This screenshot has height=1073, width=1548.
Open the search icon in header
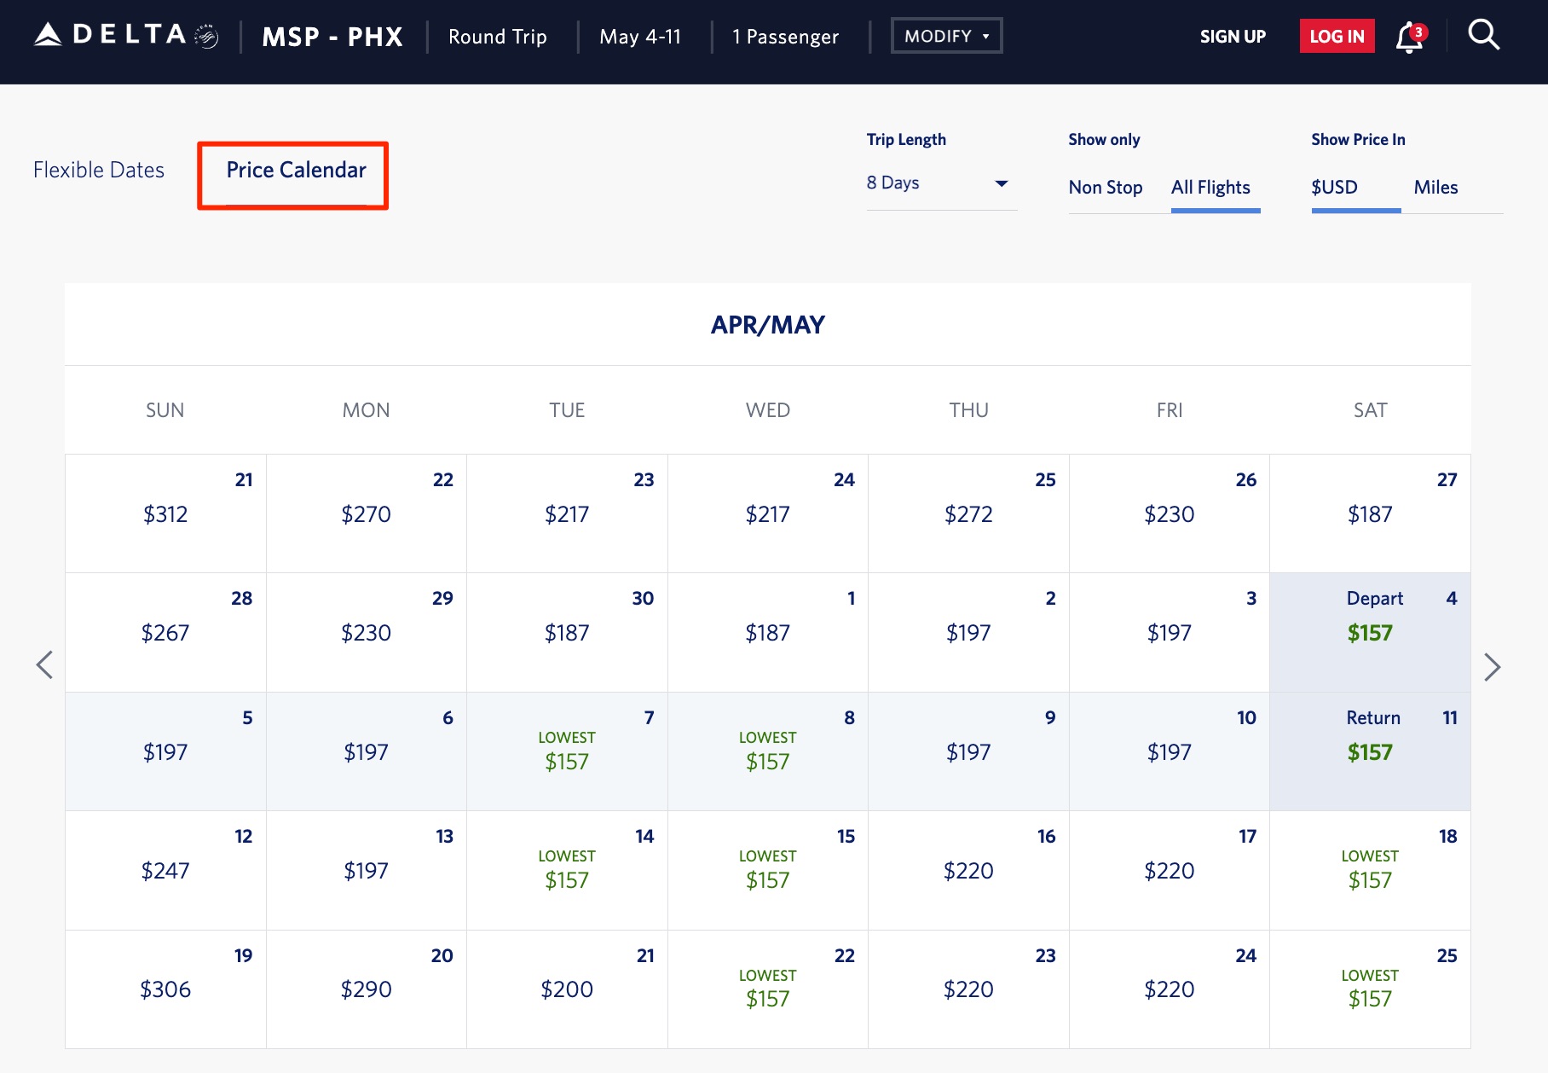1484,35
